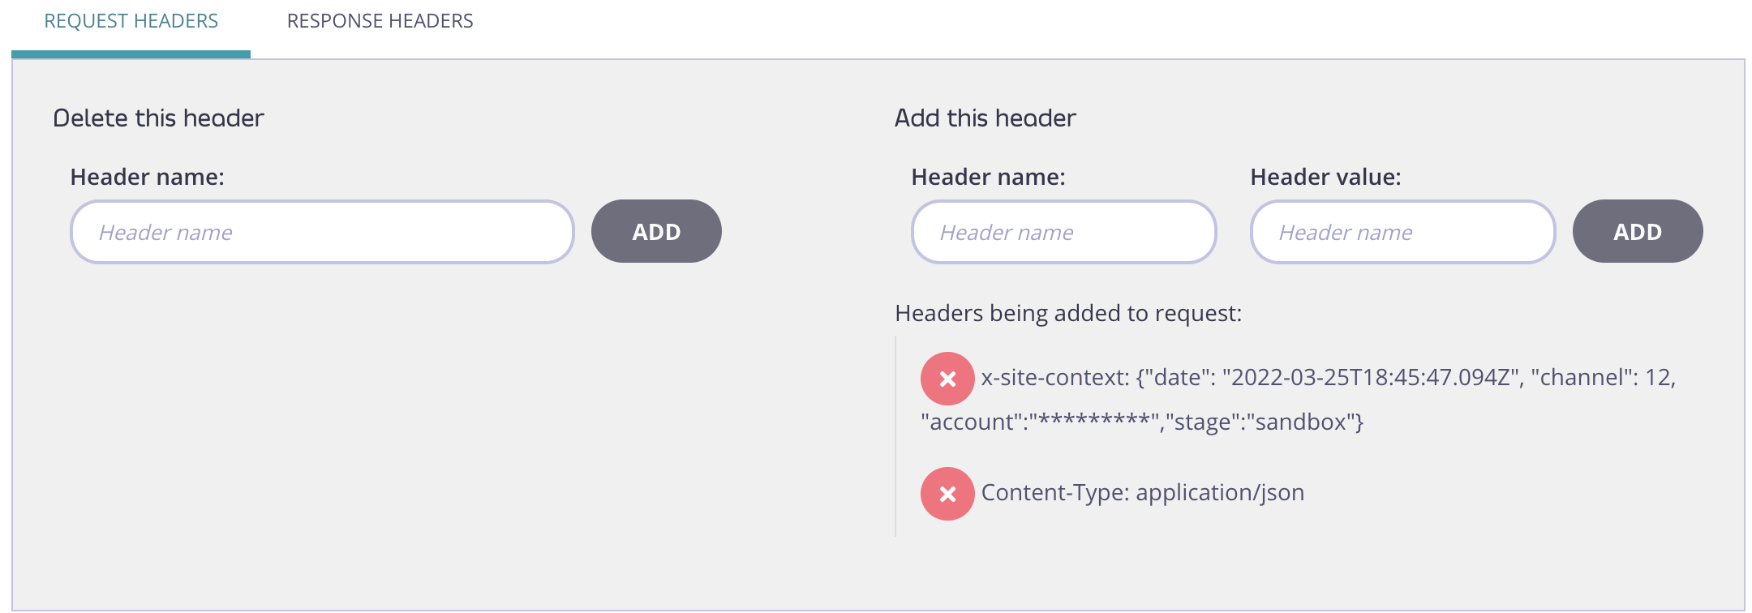Image resolution: width=1752 pixels, height=613 pixels.
Task: Remove the x-site-context header
Action: tap(947, 379)
